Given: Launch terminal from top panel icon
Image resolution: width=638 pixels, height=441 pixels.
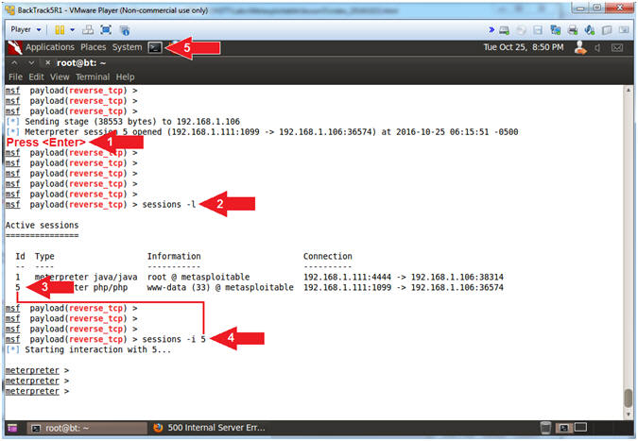Looking at the screenshot, I should point(155,47).
